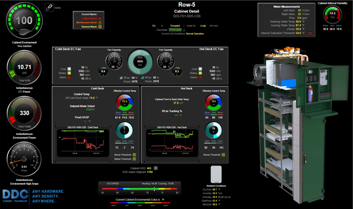Click the Total Hrs 4955 donut gauge
Image resolution: width=353 pixels, height=209 pixels.
point(139,61)
